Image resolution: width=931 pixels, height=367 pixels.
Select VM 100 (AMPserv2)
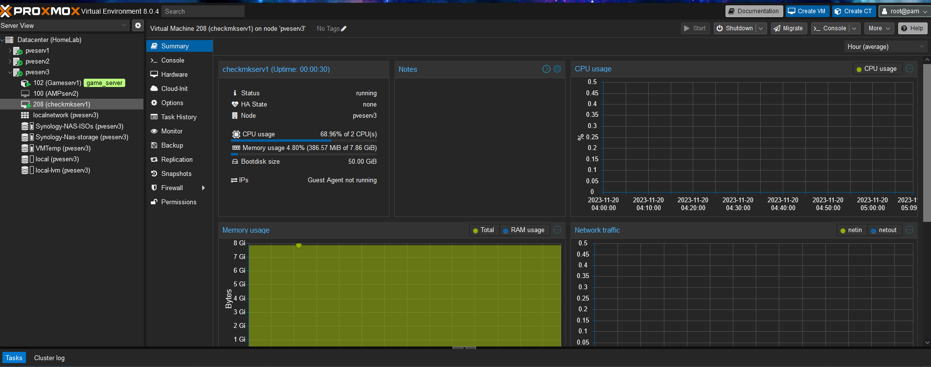(56, 93)
